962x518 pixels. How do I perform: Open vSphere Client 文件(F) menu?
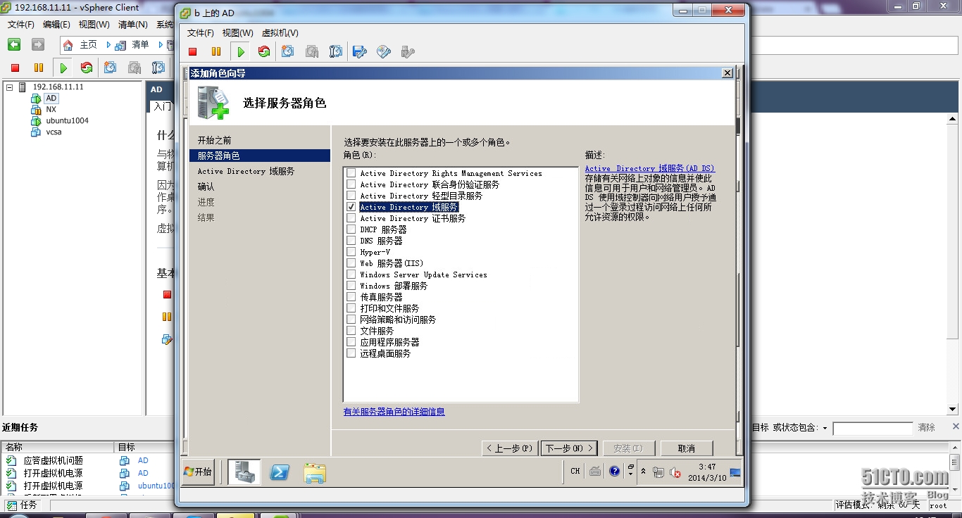(21, 24)
